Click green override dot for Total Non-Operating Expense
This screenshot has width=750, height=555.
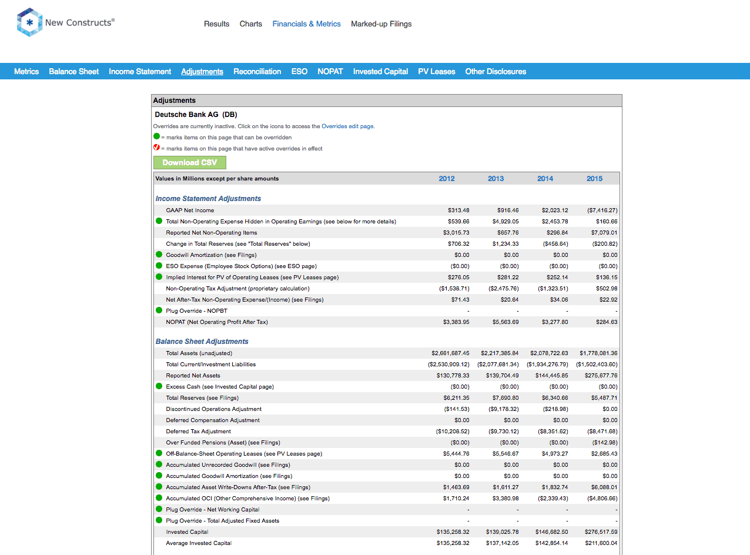pos(159,221)
